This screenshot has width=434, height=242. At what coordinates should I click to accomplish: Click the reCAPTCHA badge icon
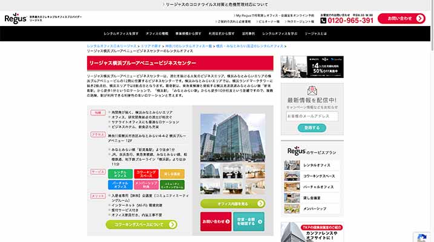[x=422, y=238]
